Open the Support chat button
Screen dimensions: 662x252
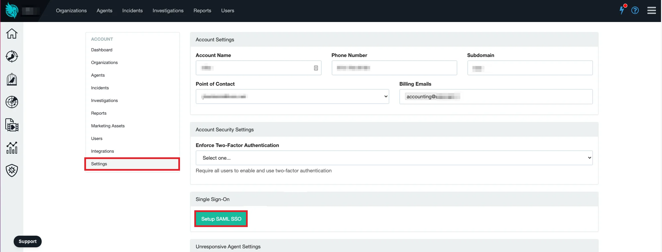click(28, 241)
